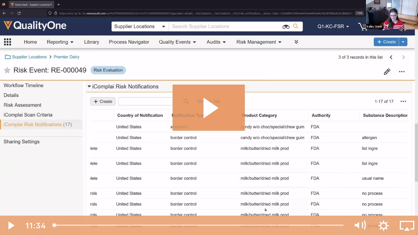
Task: Click the Search Supplier Locations field
Action: [225, 27]
